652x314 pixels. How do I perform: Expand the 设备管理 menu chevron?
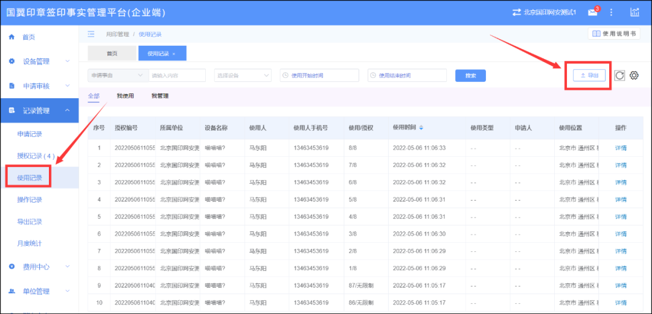(x=68, y=61)
